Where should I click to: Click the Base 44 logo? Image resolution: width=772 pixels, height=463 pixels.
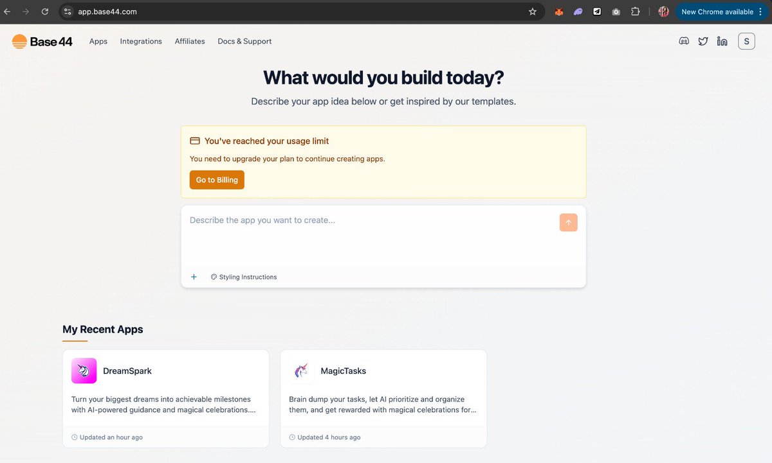point(42,42)
